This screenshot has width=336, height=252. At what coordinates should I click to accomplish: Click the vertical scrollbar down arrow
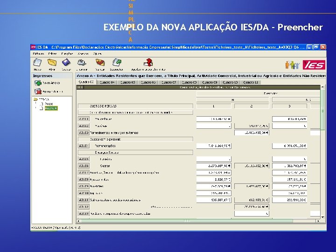coord(323,217)
